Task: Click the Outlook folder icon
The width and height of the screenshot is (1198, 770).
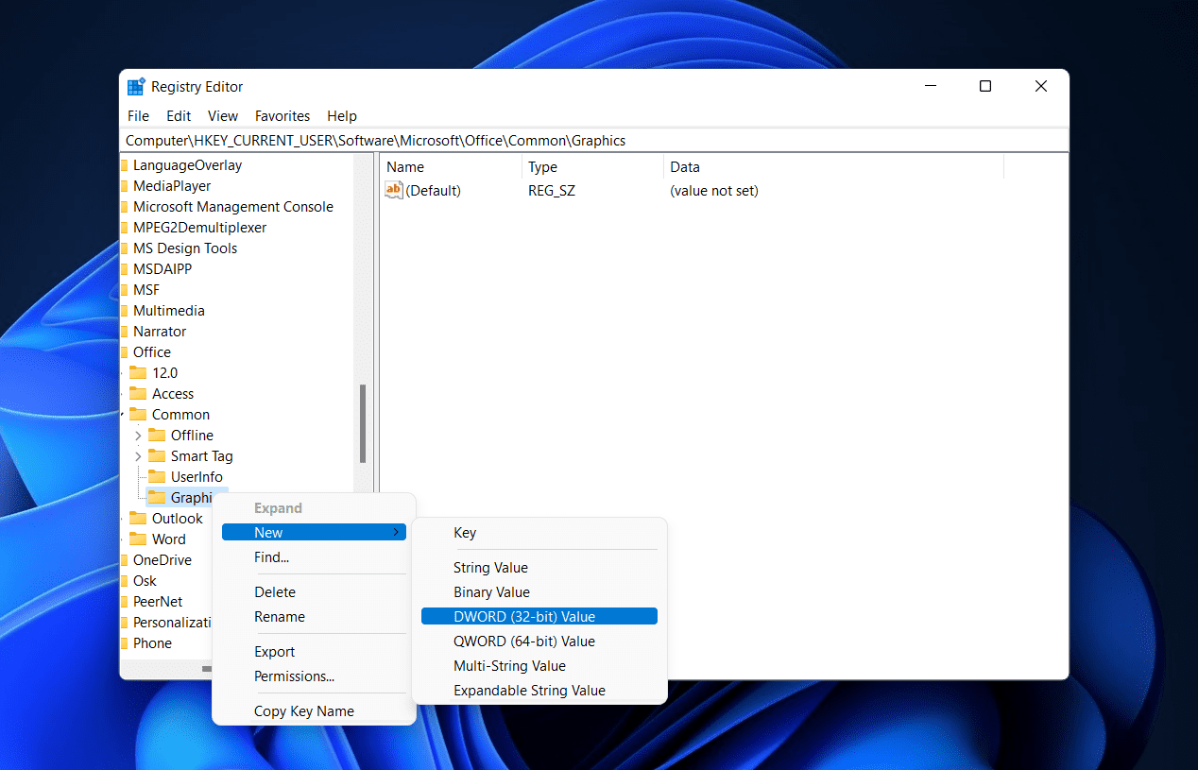Action: pos(138,519)
